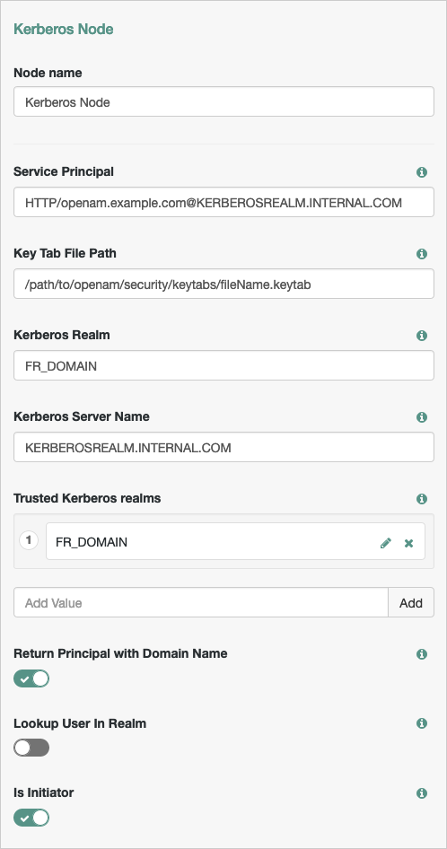View info for Trusted Kerberos realms
This screenshot has height=849, width=447.
[x=422, y=499]
